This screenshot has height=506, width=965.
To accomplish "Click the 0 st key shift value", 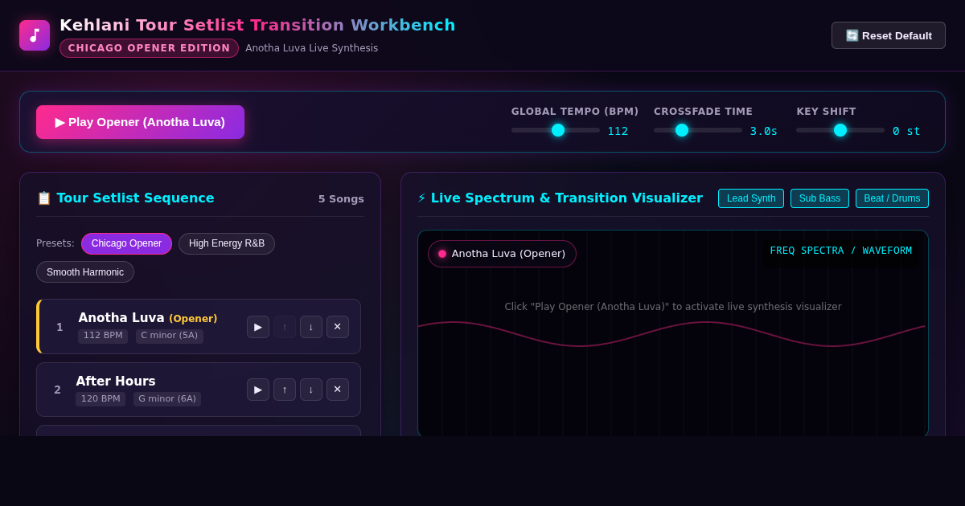I will pyautogui.click(x=906, y=131).
